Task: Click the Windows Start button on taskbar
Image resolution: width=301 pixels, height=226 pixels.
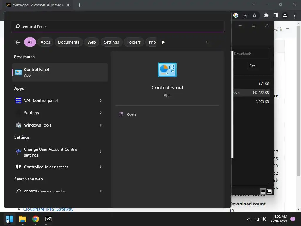Action: tap(9, 219)
